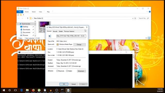Screen dimensions: 165x93
Task: Select the General tab in Properties
Action: (x=49, y=31)
